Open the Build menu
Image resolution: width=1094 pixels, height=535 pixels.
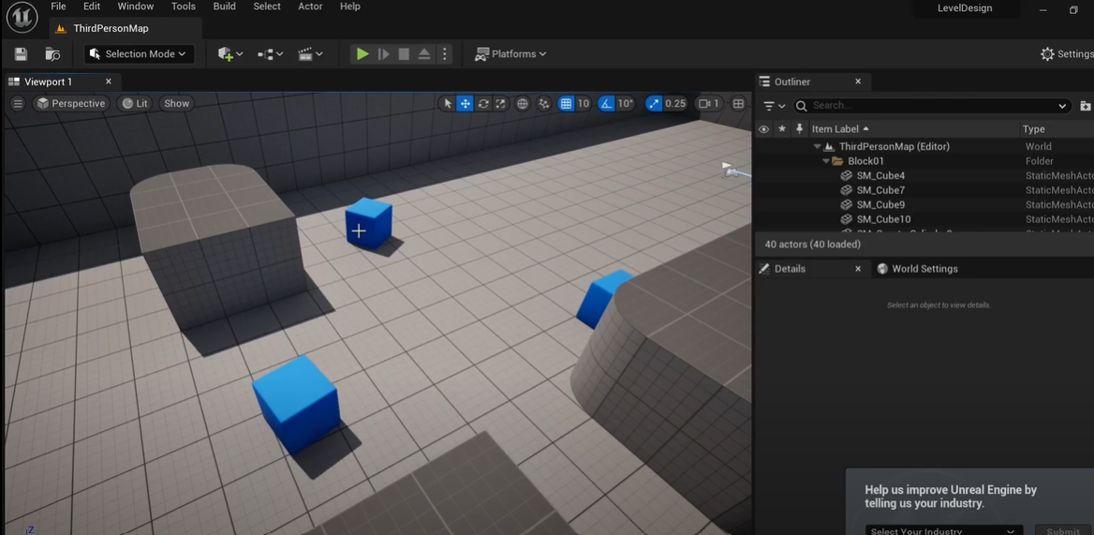tap(224, 7)
